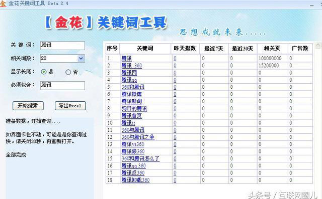Sort by the 昨天指数 column header
Image resolution: width=322 pixels, height=199 pixels.
(x=185, y=49)
